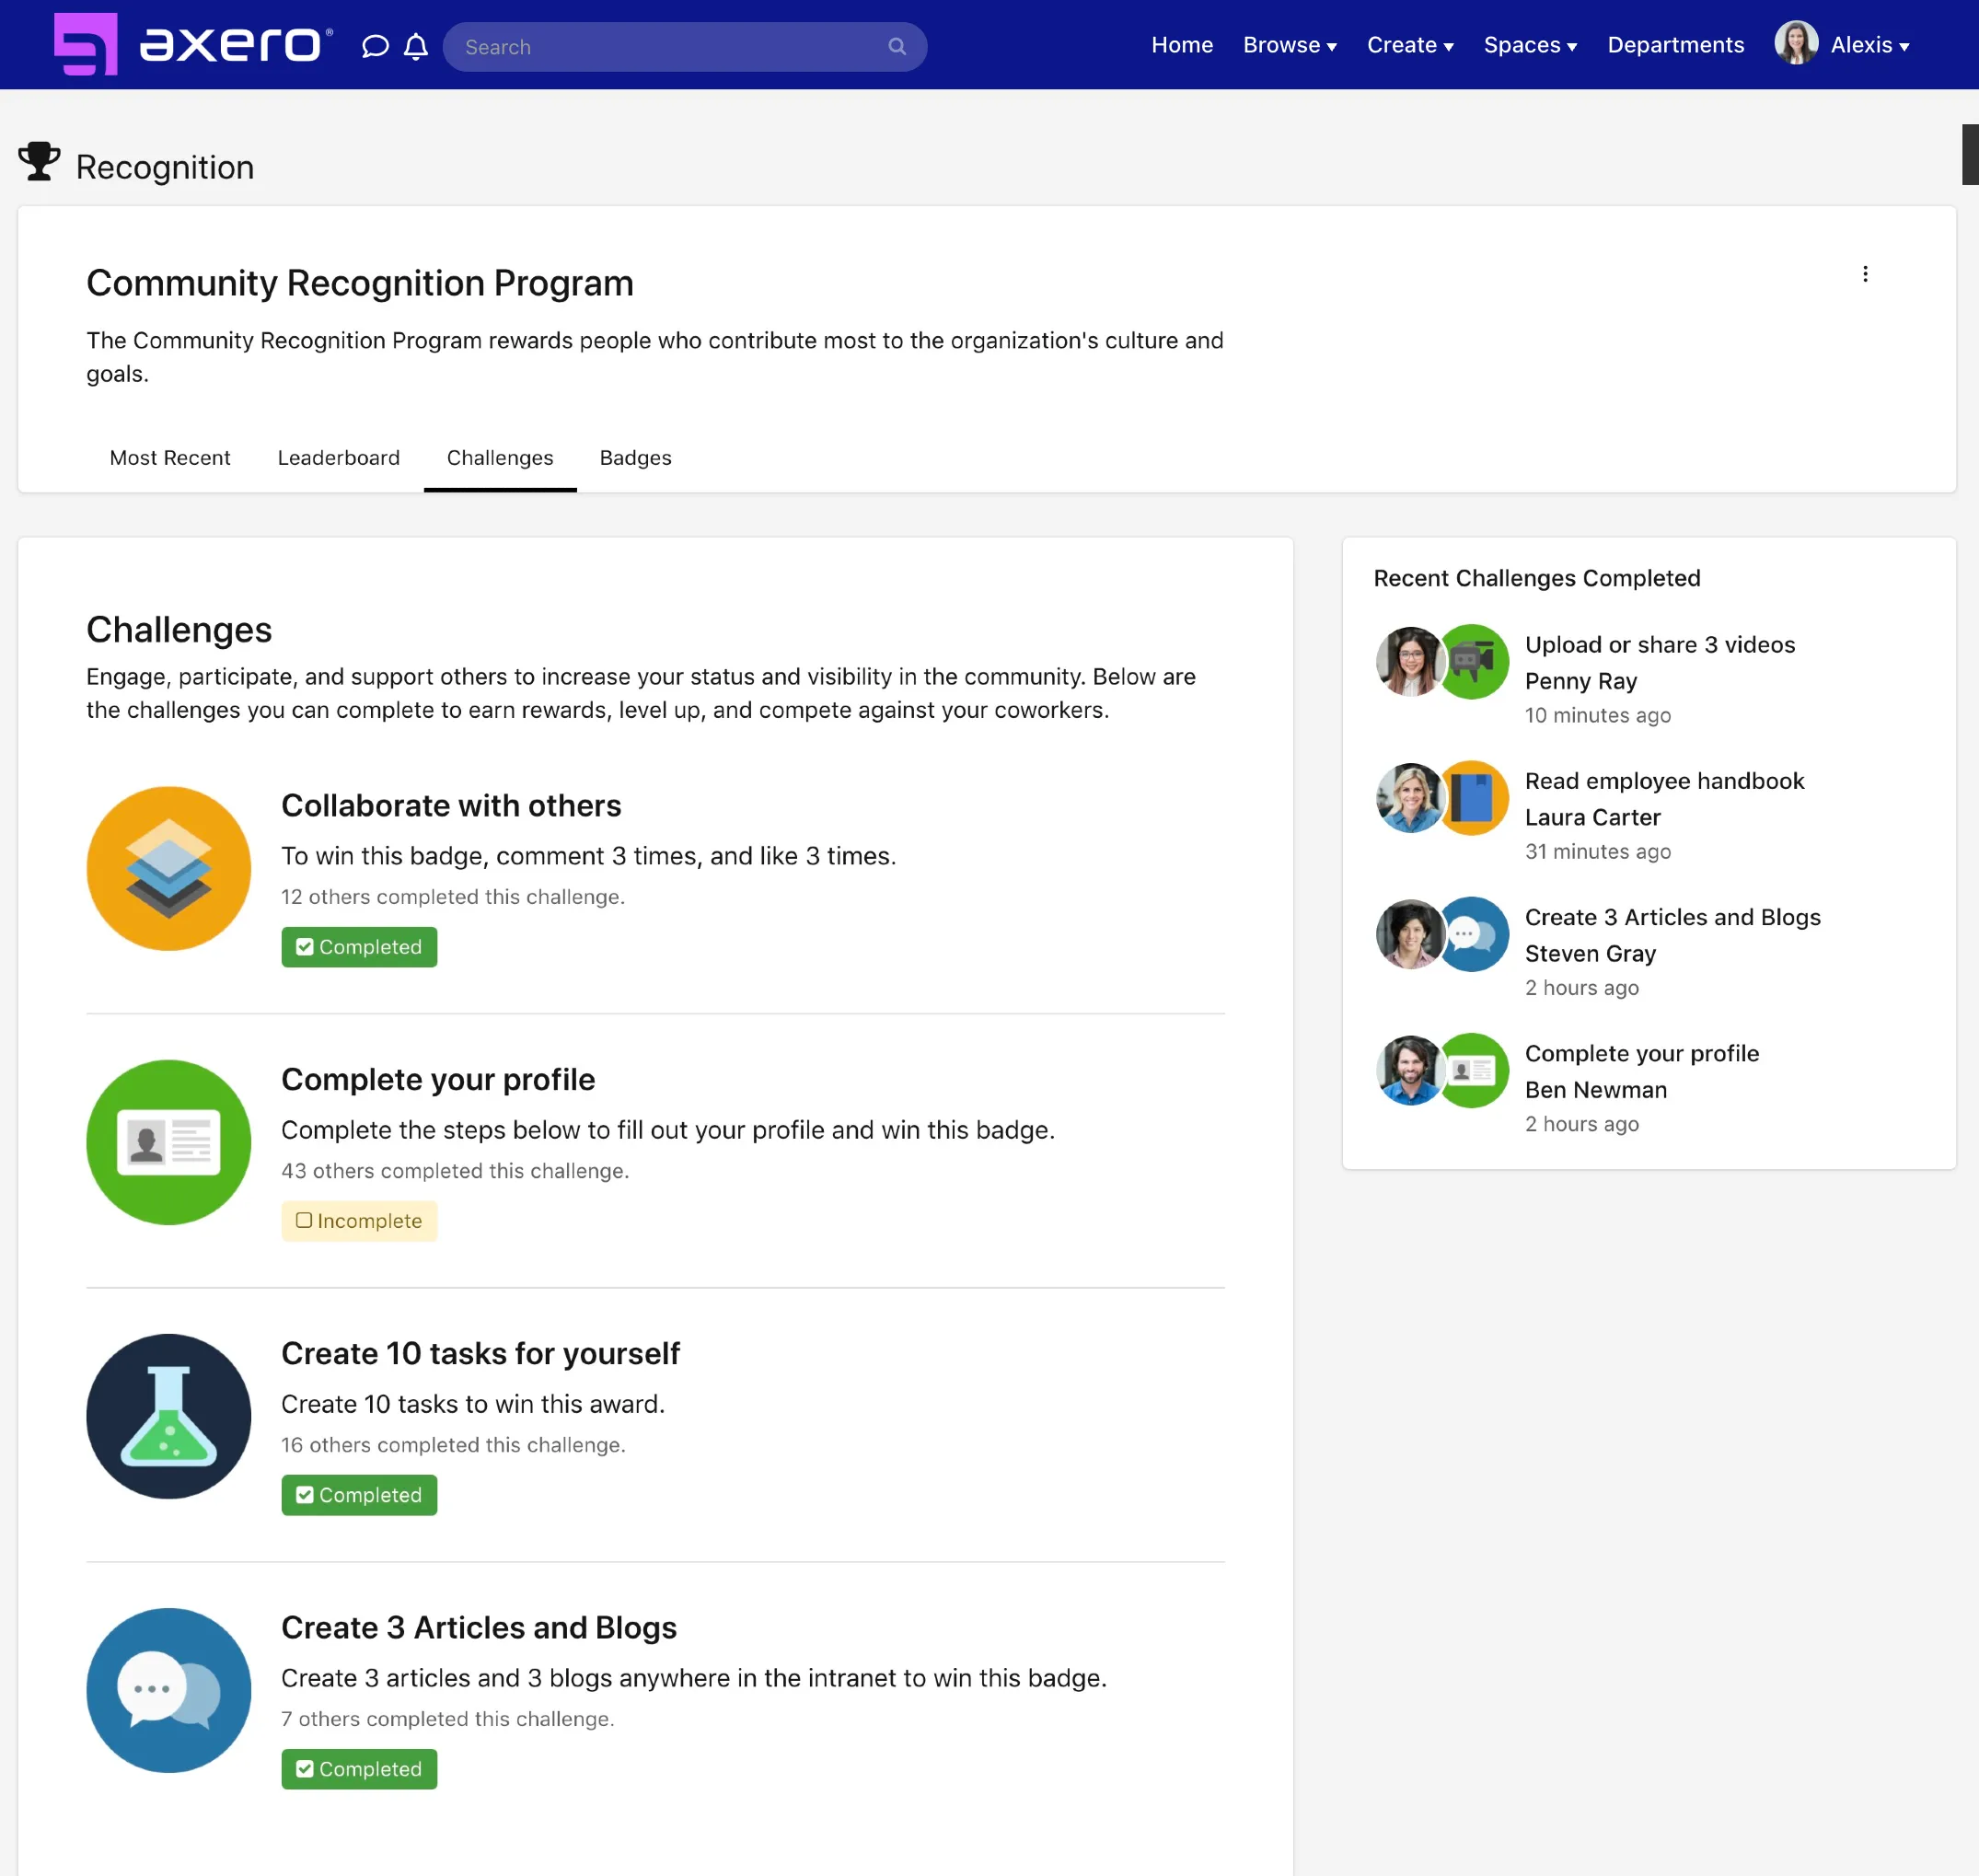Click Alexis's profile avatar

(x=1796, y=44)
